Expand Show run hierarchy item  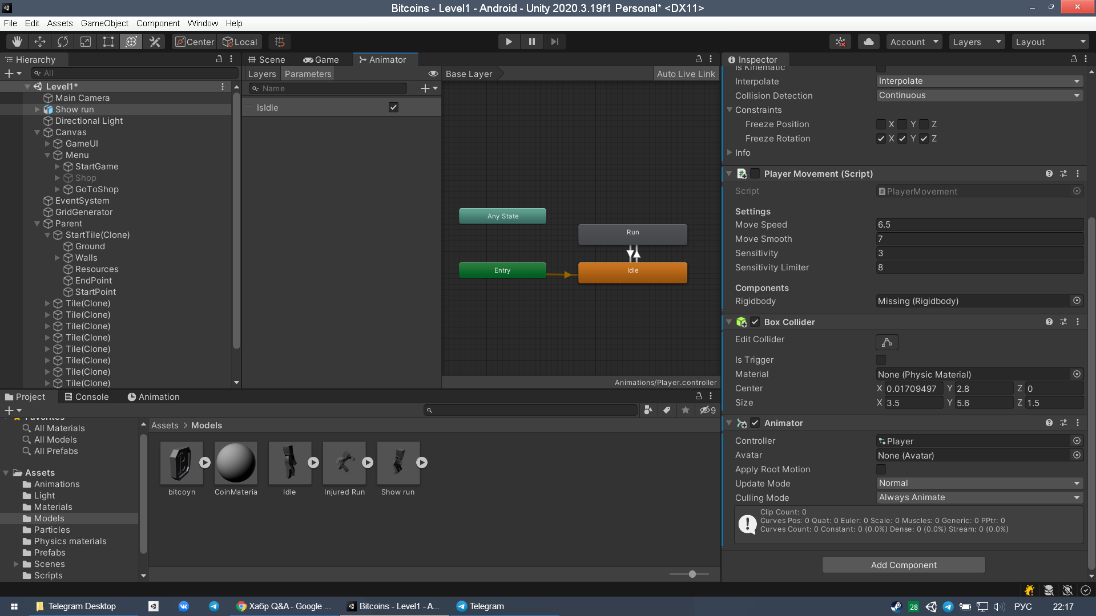click(37, 110)
